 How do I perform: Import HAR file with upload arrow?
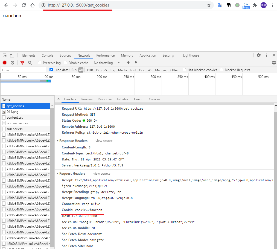(128, 63)
